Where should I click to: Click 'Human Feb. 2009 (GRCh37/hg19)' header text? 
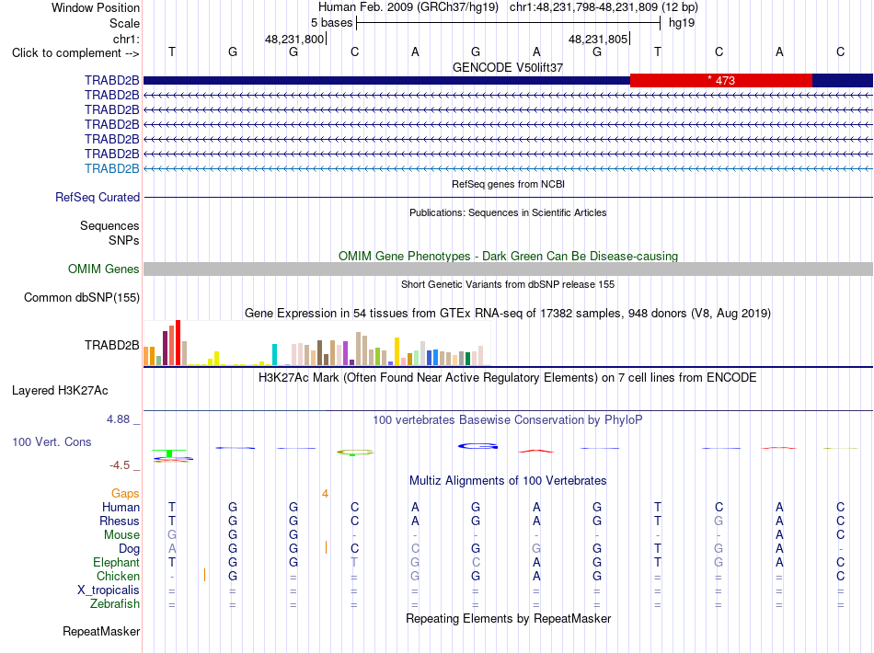tap(408, 7)
